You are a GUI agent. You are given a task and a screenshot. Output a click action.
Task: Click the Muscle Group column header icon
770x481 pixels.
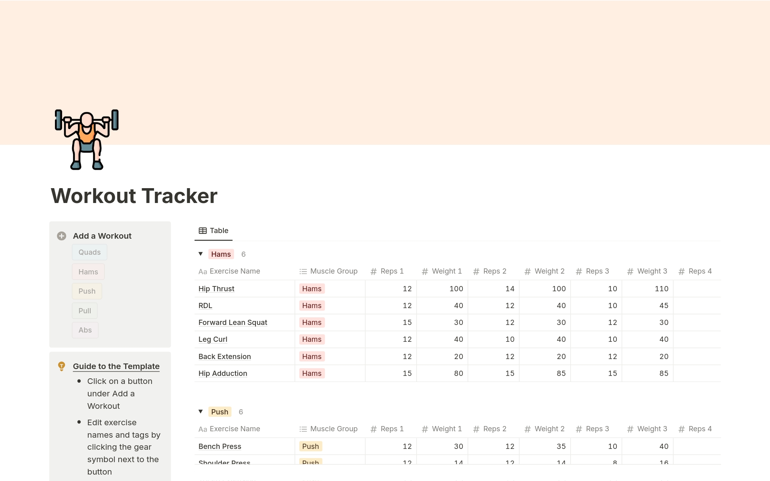303,271
